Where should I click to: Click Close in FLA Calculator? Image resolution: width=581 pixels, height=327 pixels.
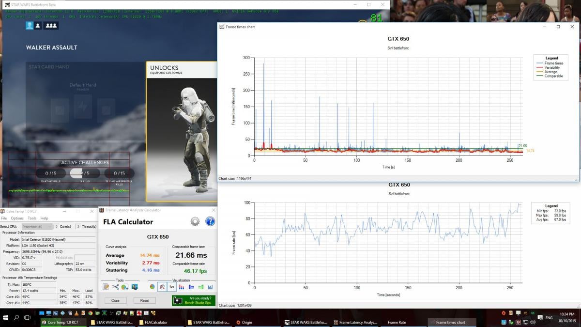115,300
